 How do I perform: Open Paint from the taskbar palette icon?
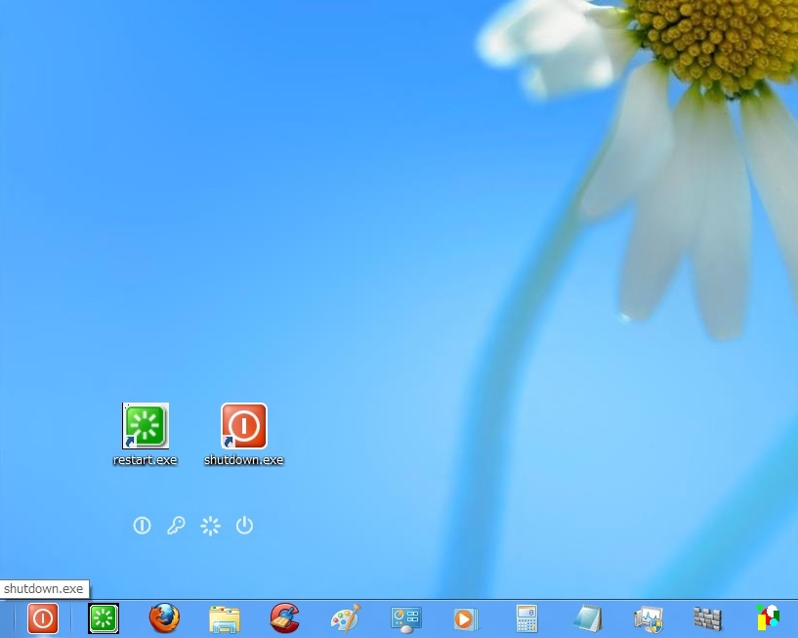pyautogui.click(x=345, y=617)
